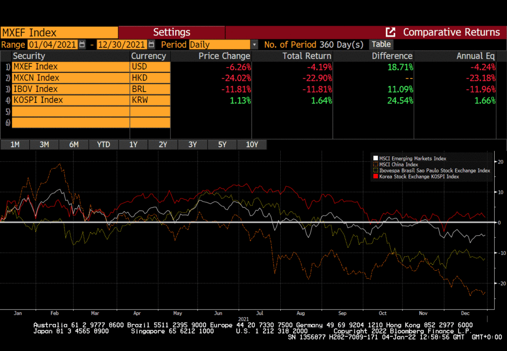
Task: Click the Total Return column header
Action: pyautogui.click(x=307, y=56)
